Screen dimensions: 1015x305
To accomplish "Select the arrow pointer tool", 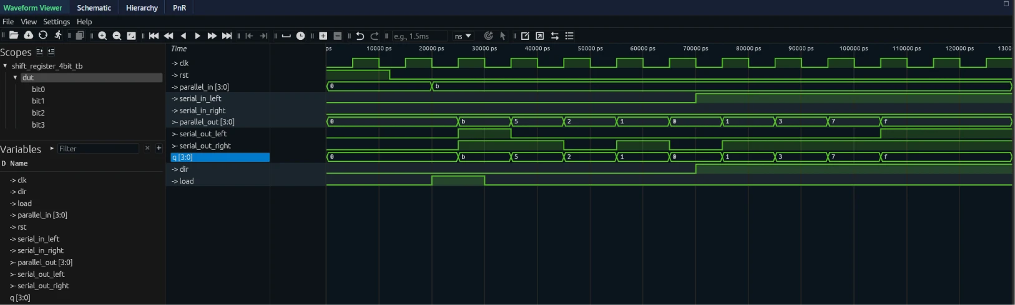I will pyautogui.click(x=503, y=35).
